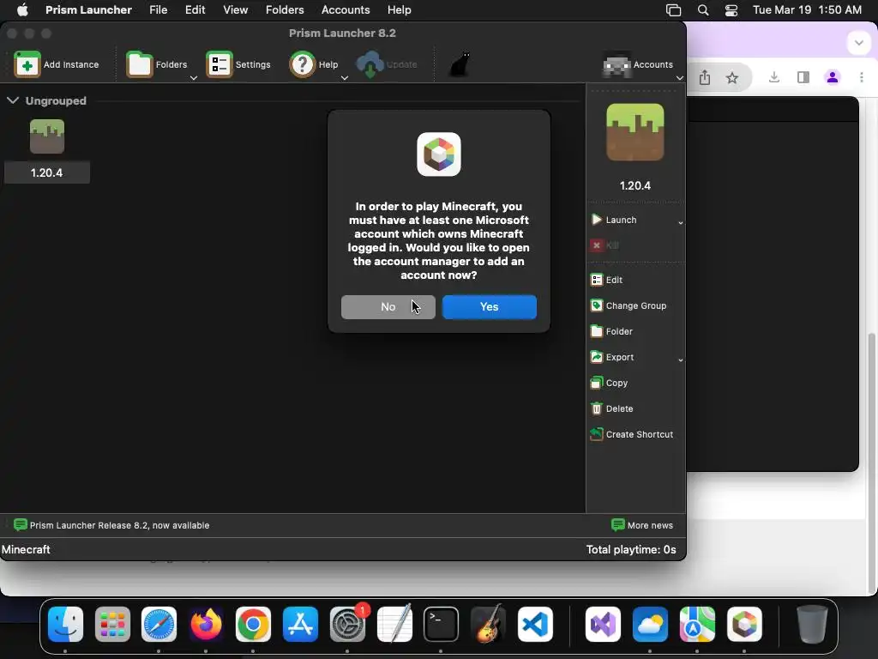Open the Help menu in menu bar

400,9
